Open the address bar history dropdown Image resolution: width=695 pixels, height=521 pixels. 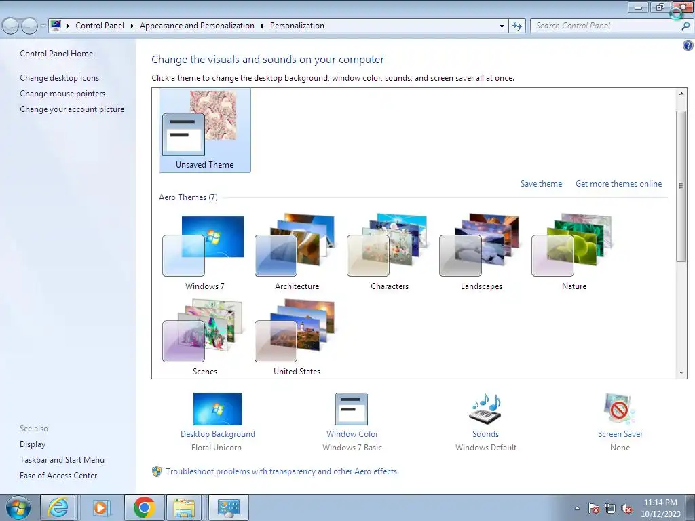coord(502,26)
